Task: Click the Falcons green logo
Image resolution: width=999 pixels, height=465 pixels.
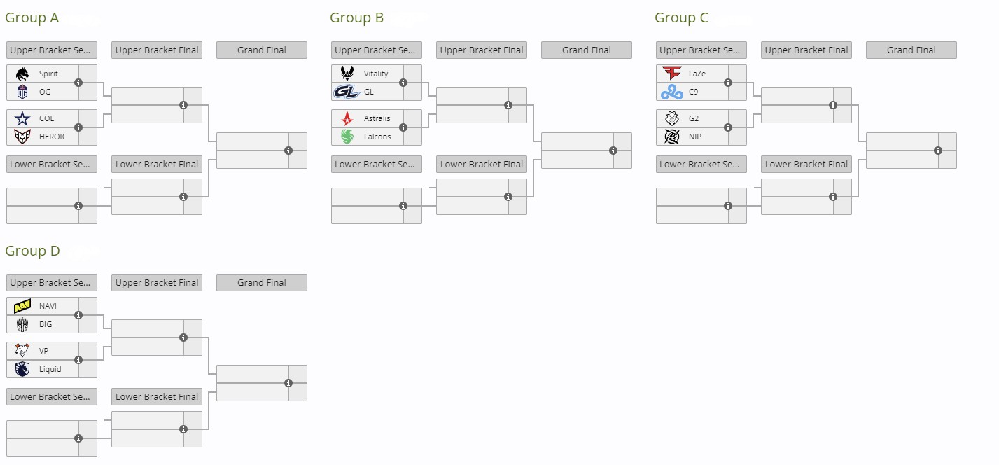Action: 347,137
